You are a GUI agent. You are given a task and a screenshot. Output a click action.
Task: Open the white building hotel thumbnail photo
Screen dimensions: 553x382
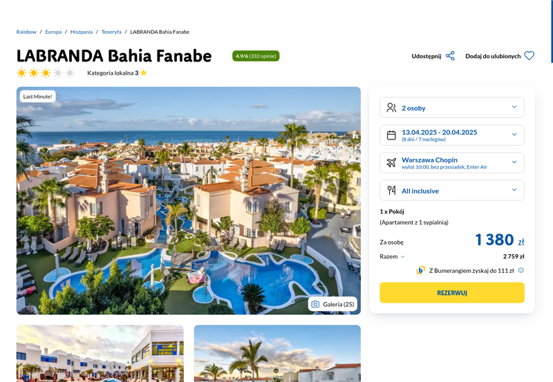[x=100, y=354]
